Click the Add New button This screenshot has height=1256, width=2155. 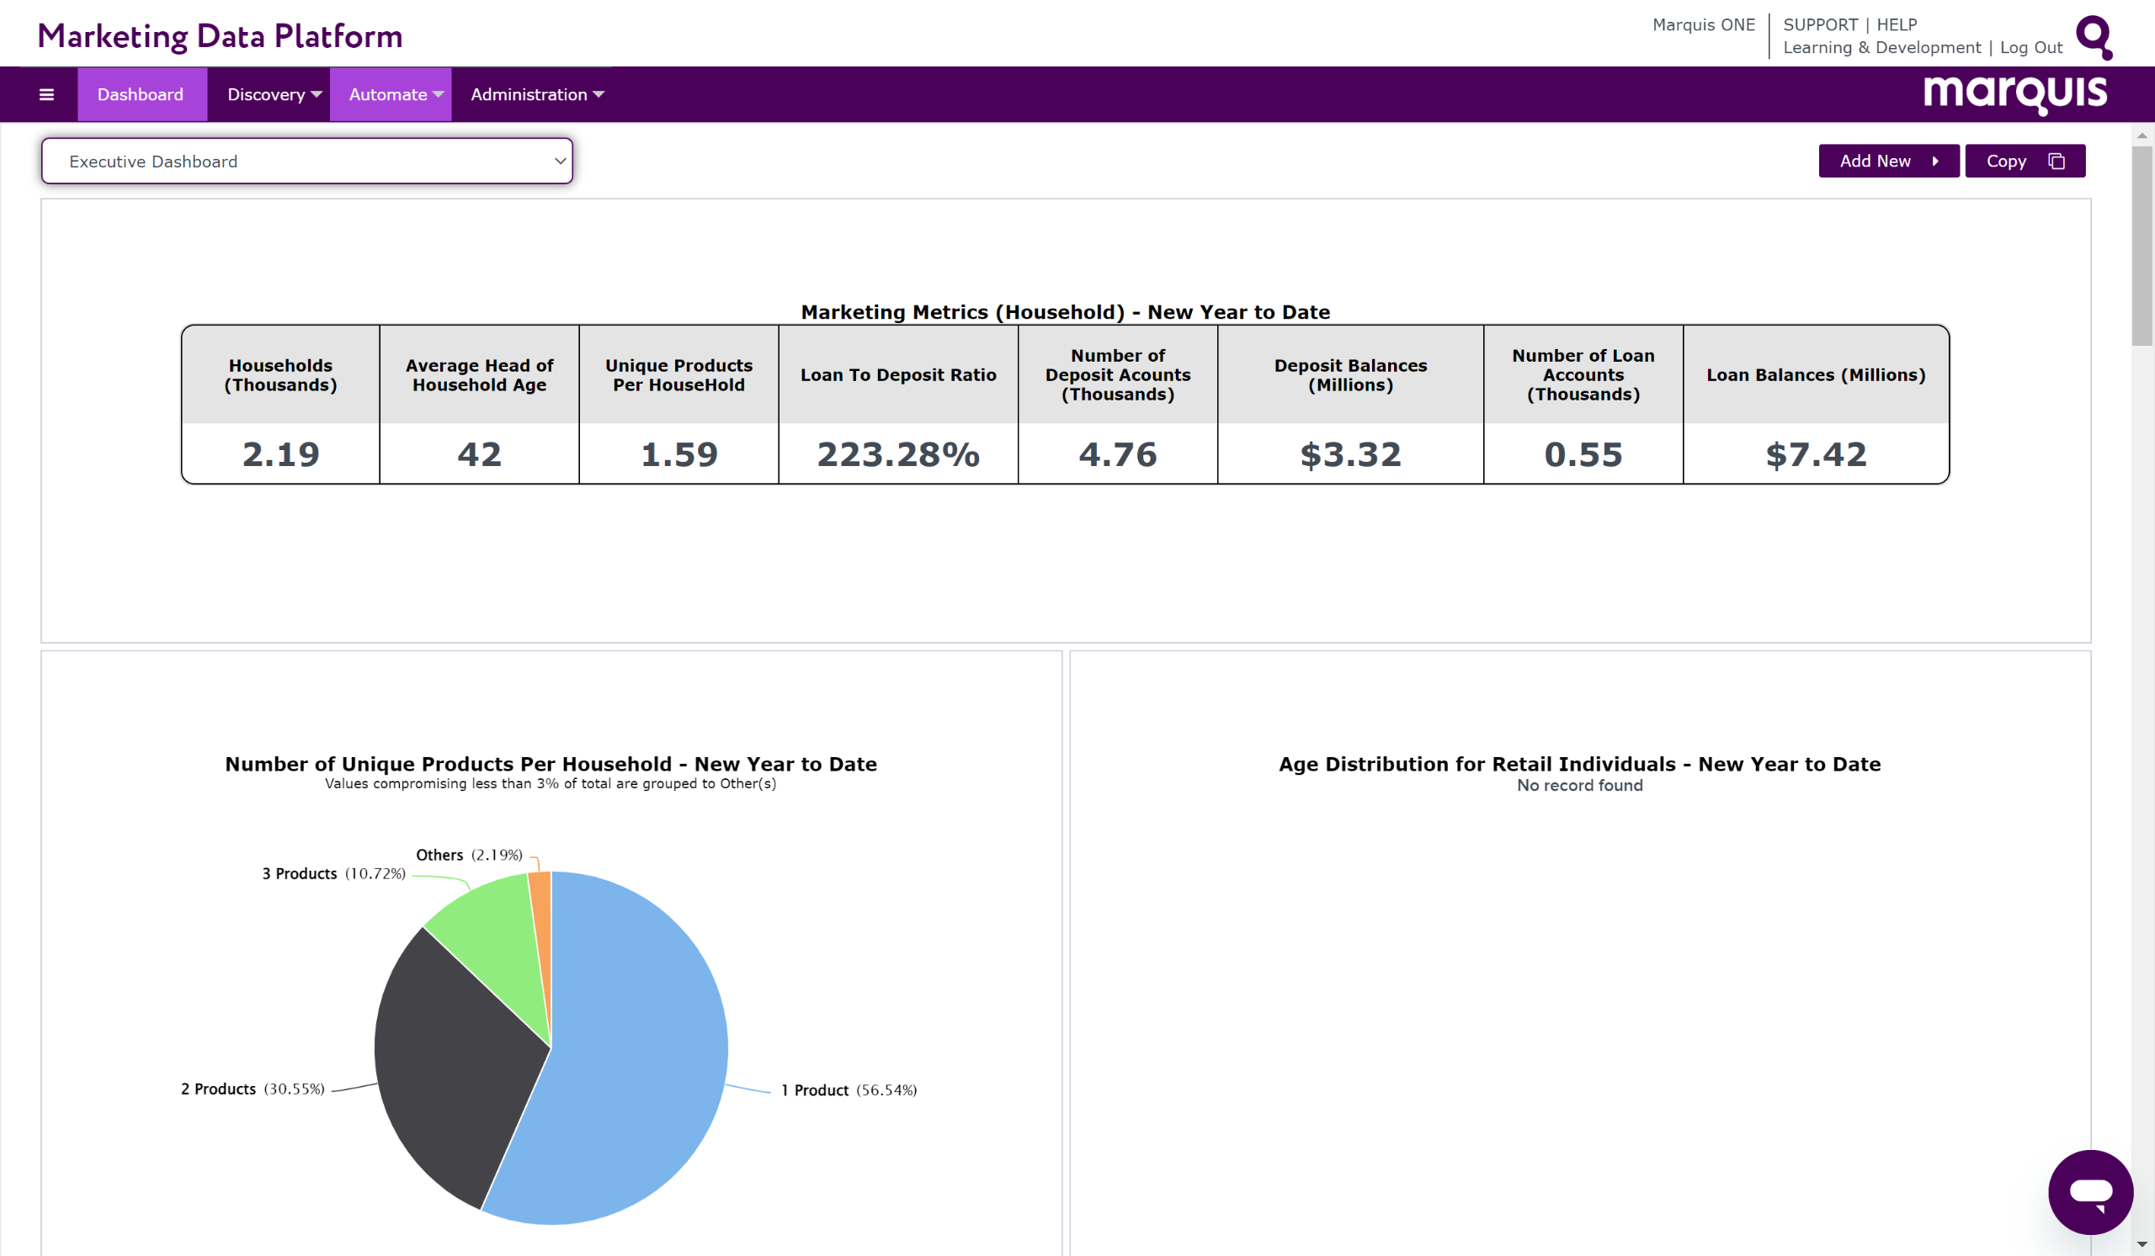coord(1888,161)
